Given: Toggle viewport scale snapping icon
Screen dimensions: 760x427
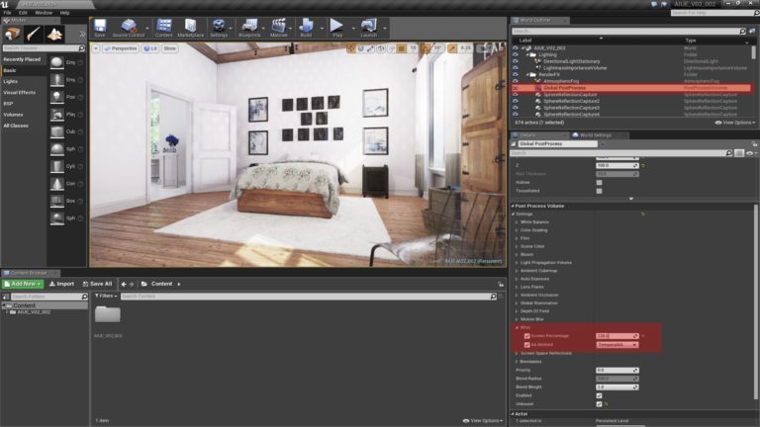Looking at the screenshot, I should click(x=451, y=48).
